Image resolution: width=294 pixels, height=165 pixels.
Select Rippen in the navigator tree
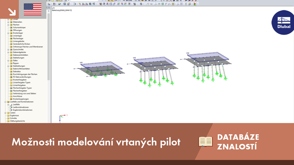click(x=16, y=63)
